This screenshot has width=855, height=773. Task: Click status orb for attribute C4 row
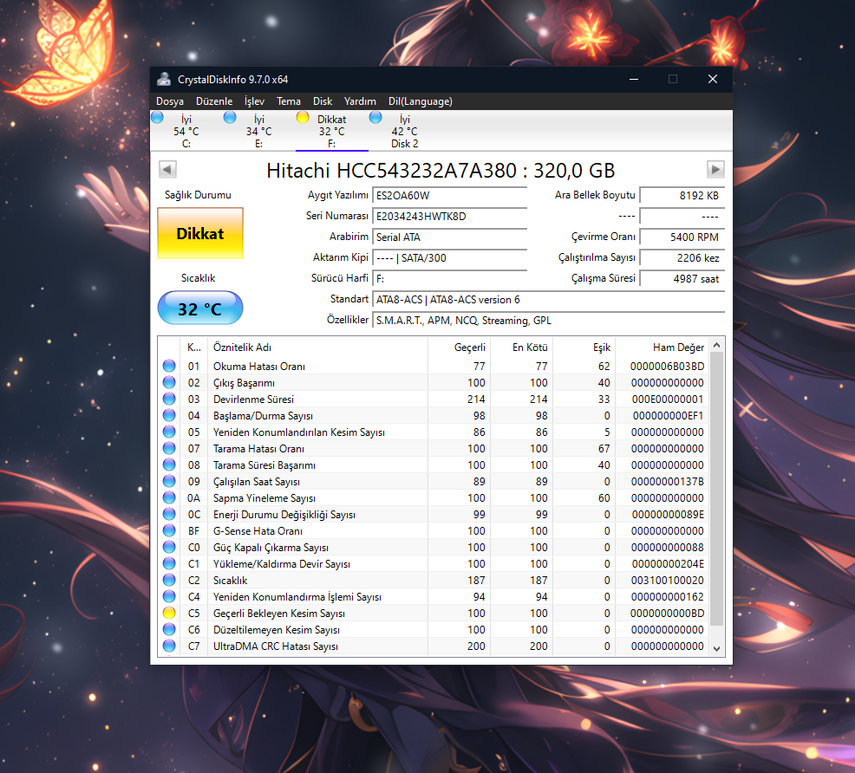coord(169,596)
